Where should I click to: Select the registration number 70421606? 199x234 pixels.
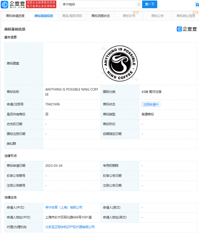tap(52, 104)
